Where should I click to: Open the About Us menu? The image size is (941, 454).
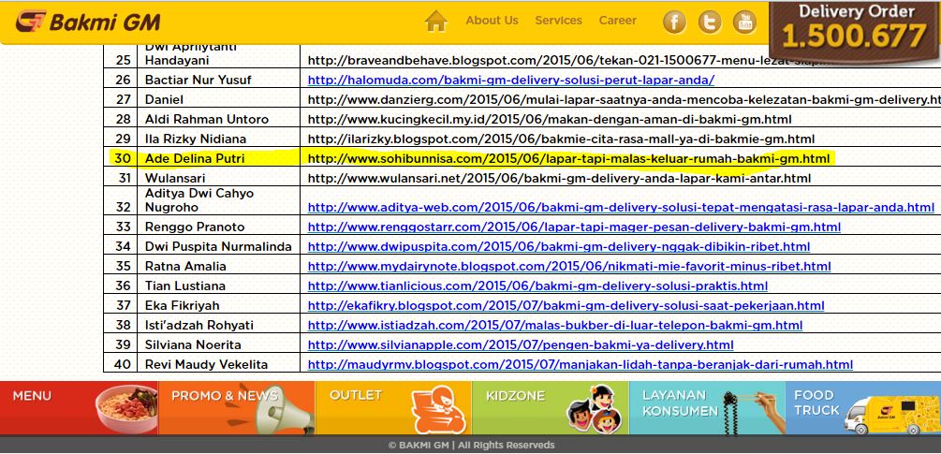click(492, 21)
